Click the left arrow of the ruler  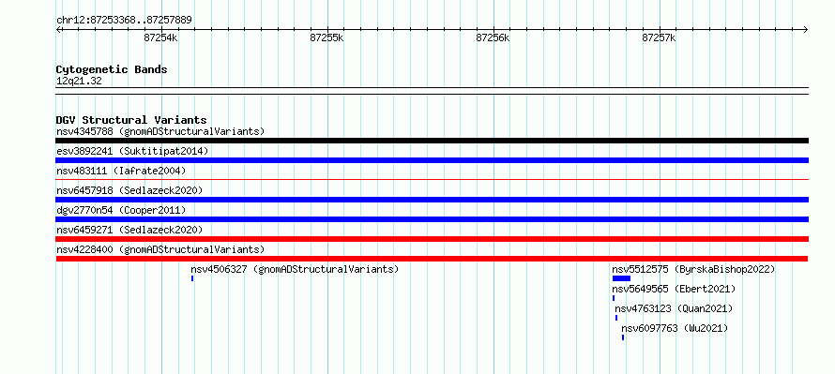pos(58,29)
